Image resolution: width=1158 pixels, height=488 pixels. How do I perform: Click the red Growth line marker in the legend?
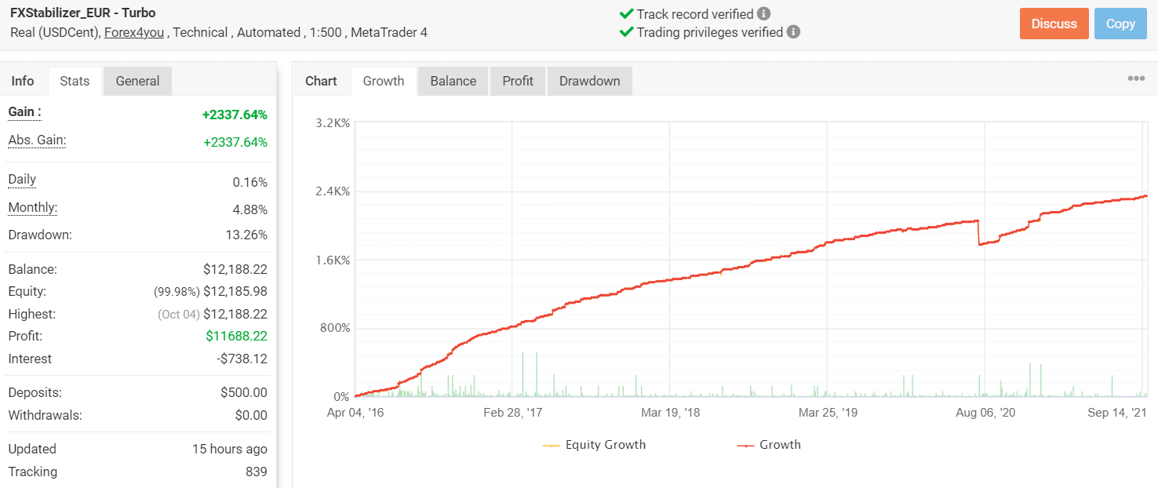click(748, 445)
